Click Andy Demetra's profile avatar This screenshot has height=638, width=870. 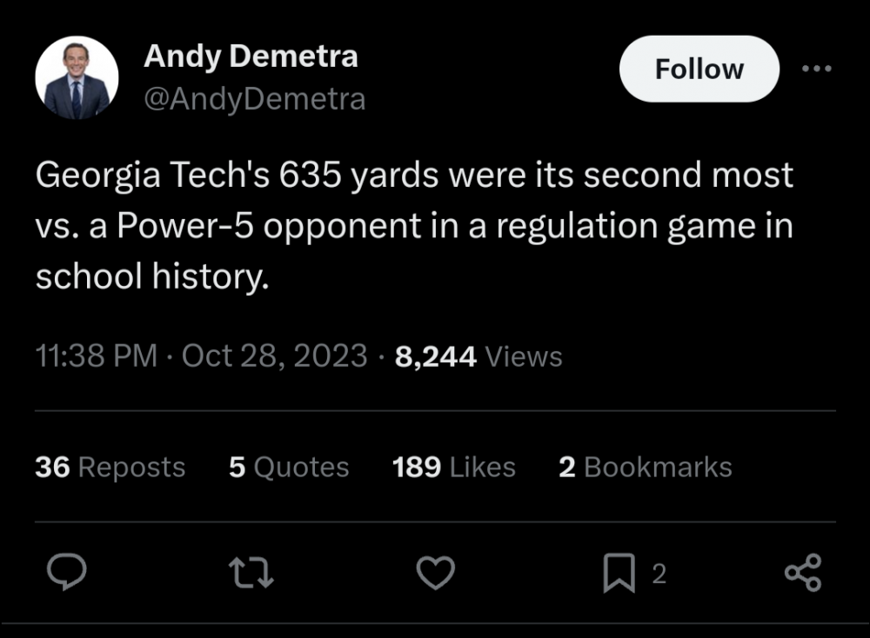pos(77,78)
